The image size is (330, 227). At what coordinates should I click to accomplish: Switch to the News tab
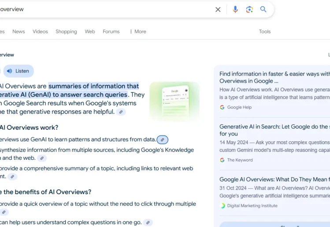pyautogui.click(x=19, y=32)
